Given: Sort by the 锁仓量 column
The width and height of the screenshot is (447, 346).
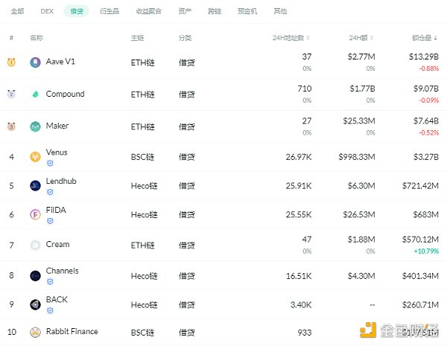Looking at the screenshot, I should pyautogui.click(x=426, y=37).
